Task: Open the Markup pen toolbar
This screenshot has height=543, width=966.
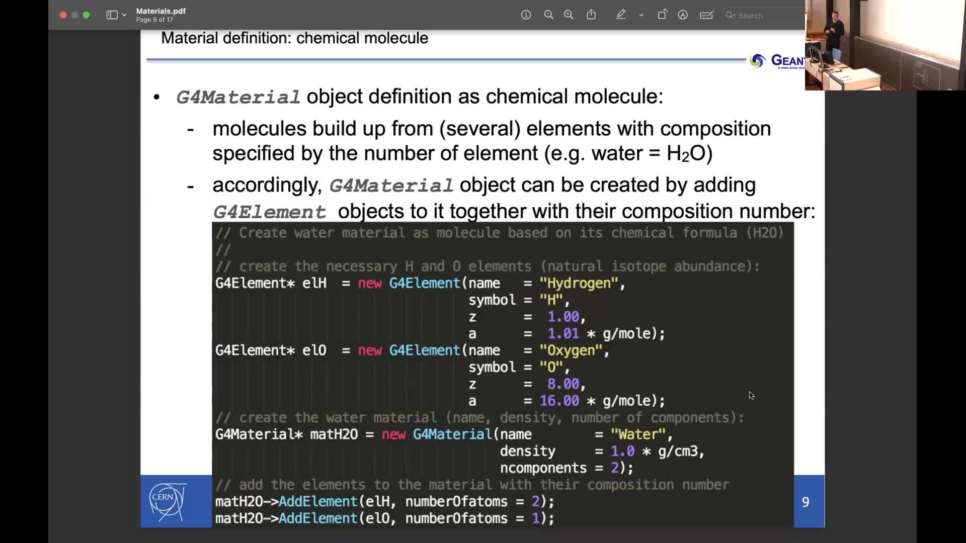Action: (x=621, y=15)
